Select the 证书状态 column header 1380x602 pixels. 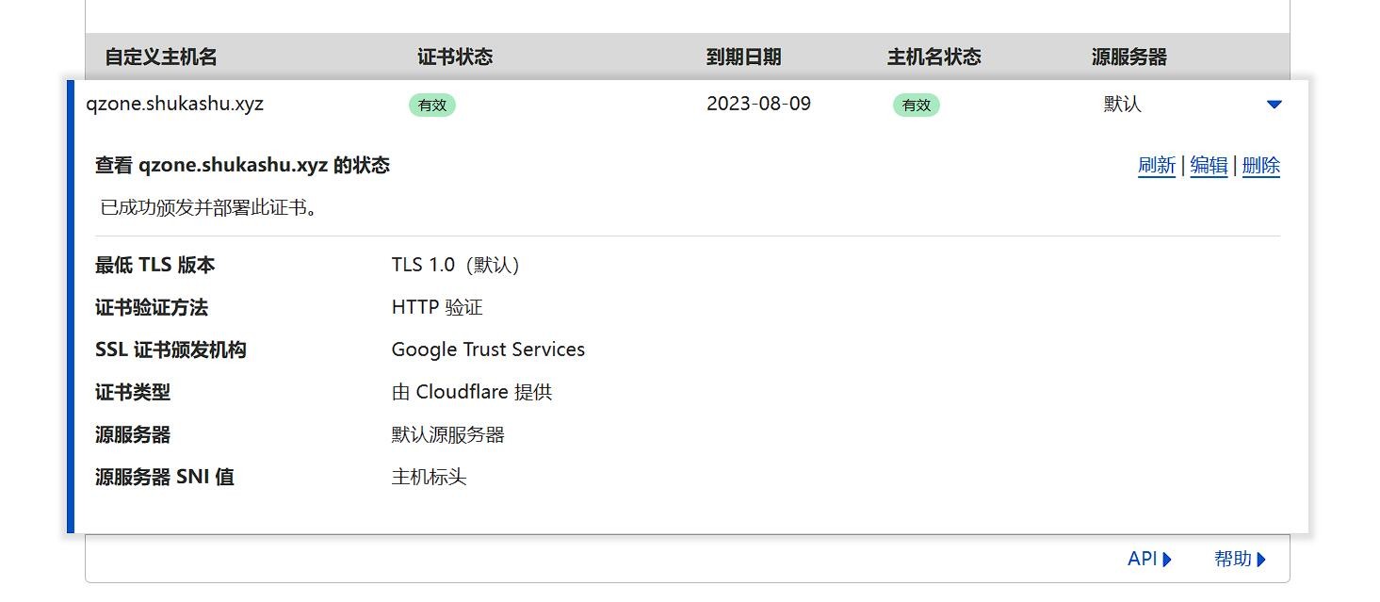click(455, 57)
